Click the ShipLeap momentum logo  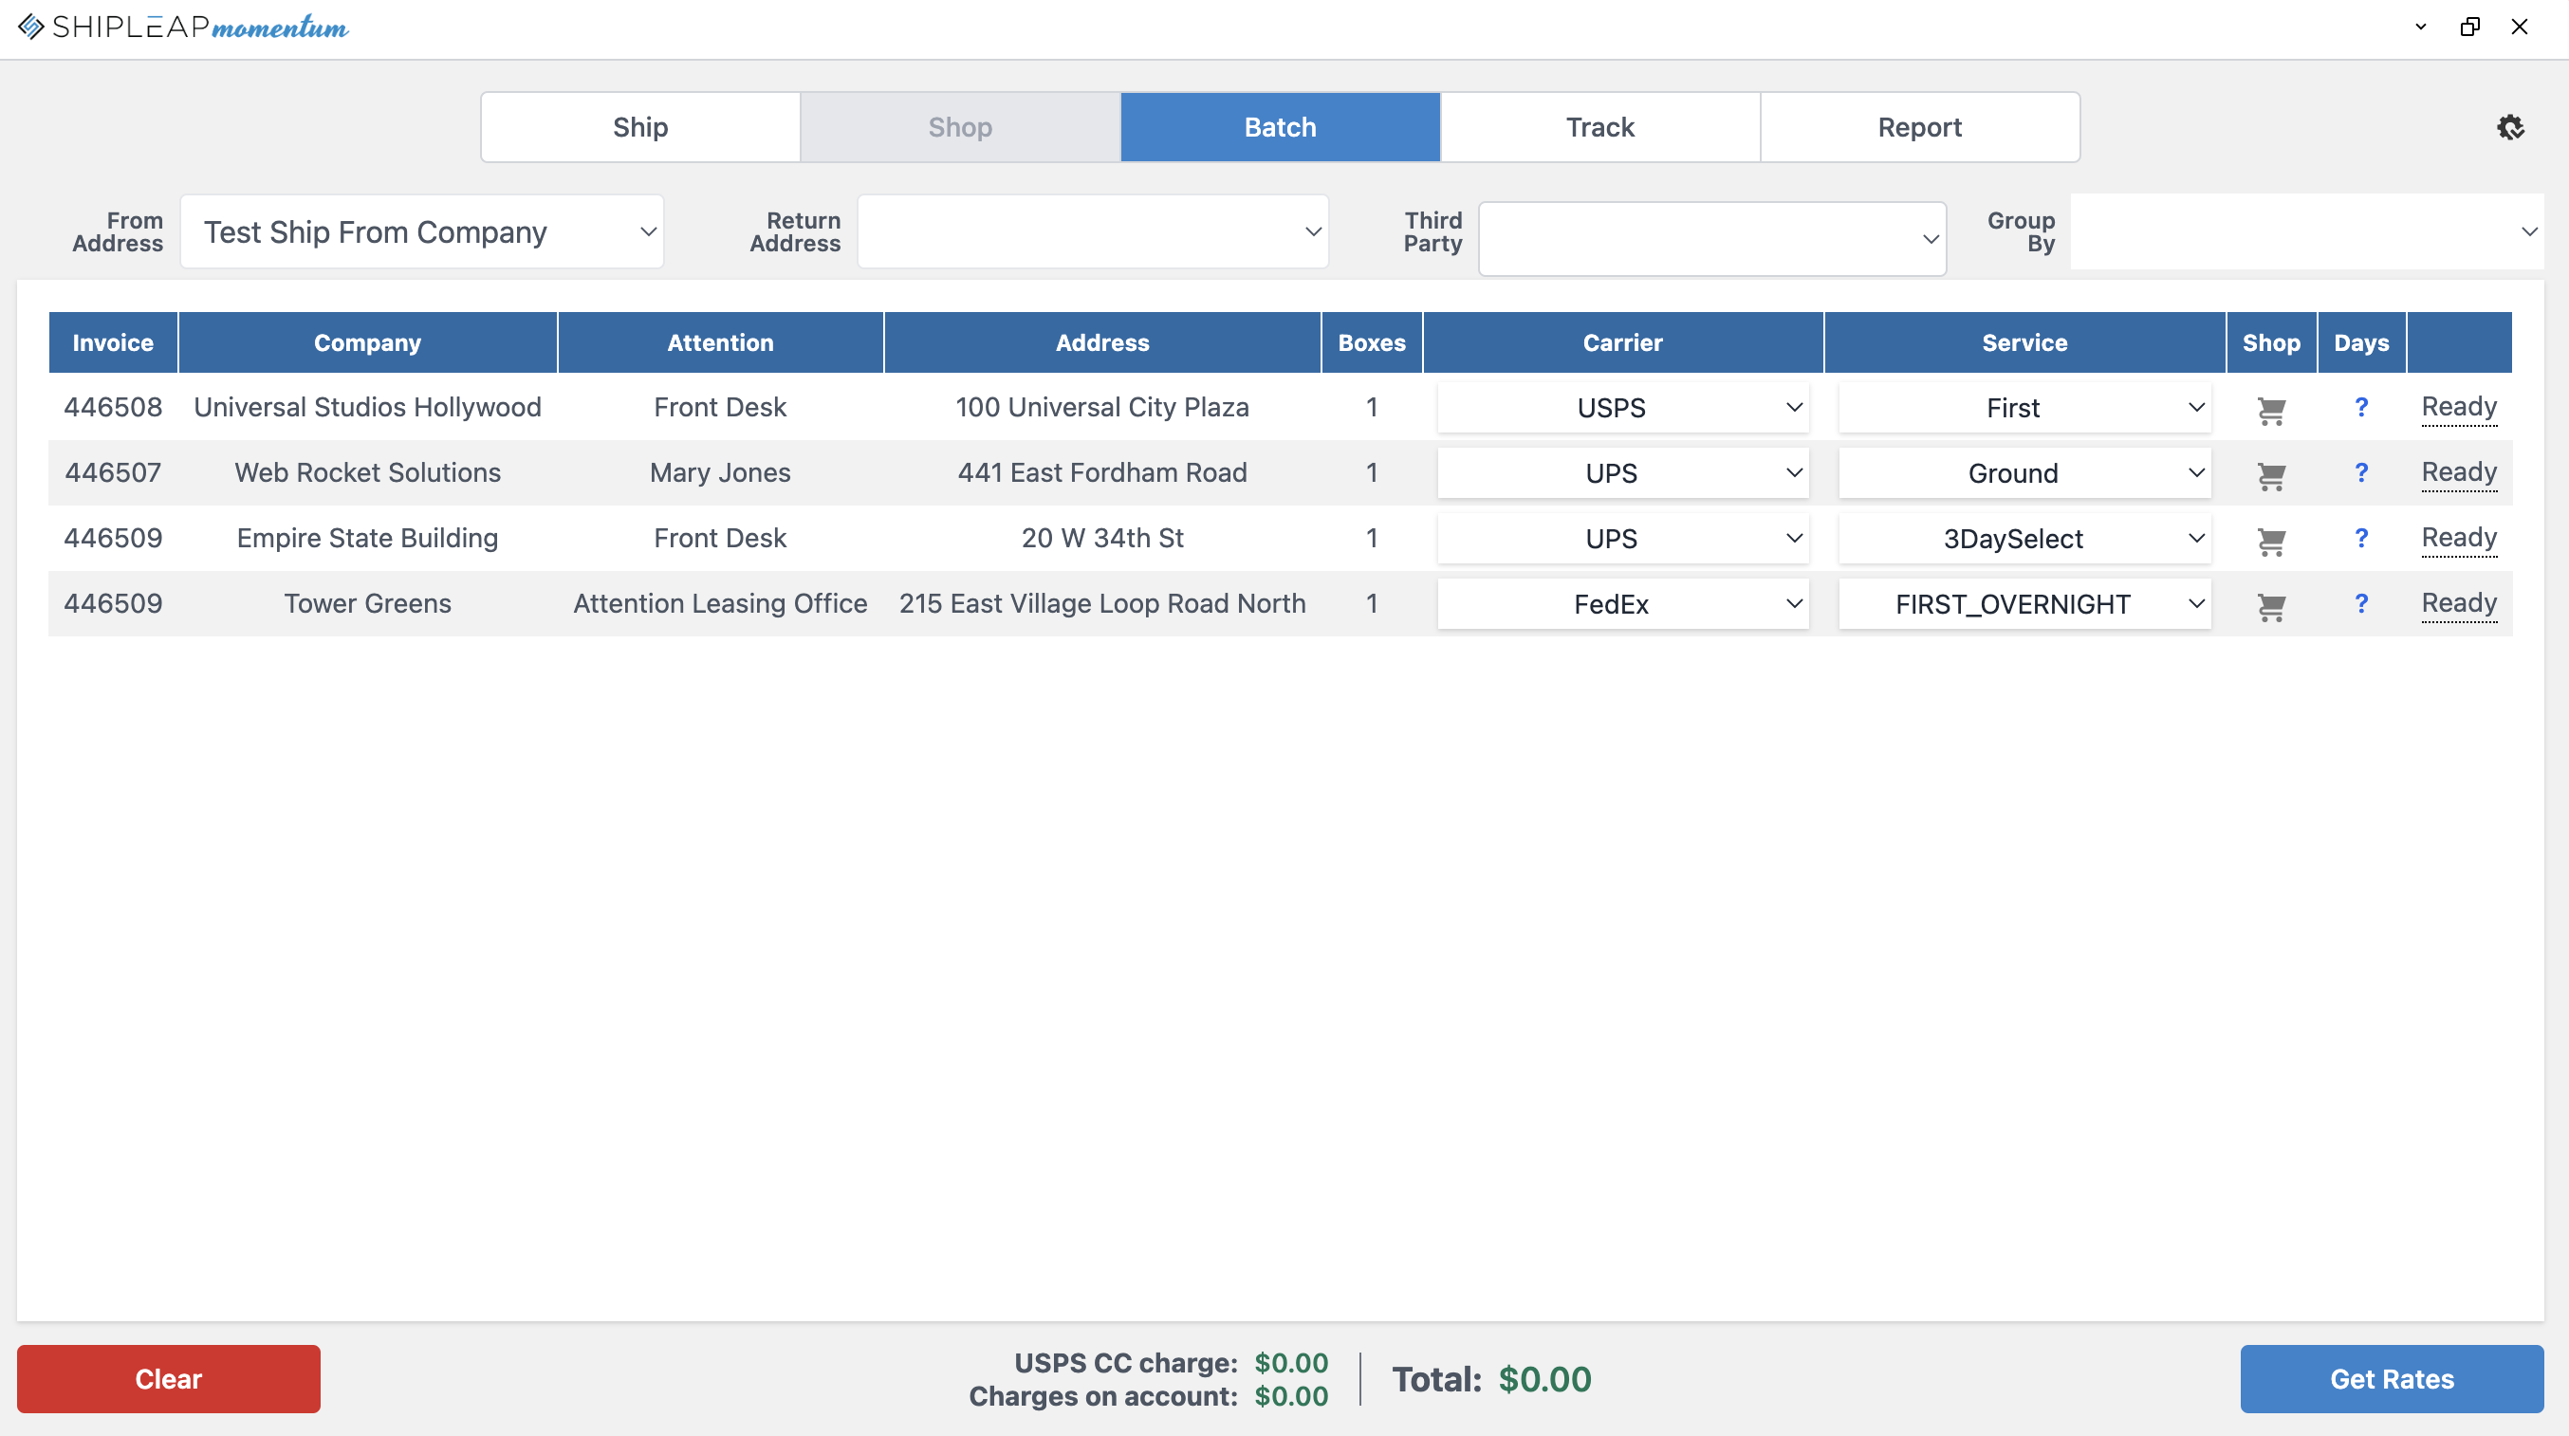(183, 27)
